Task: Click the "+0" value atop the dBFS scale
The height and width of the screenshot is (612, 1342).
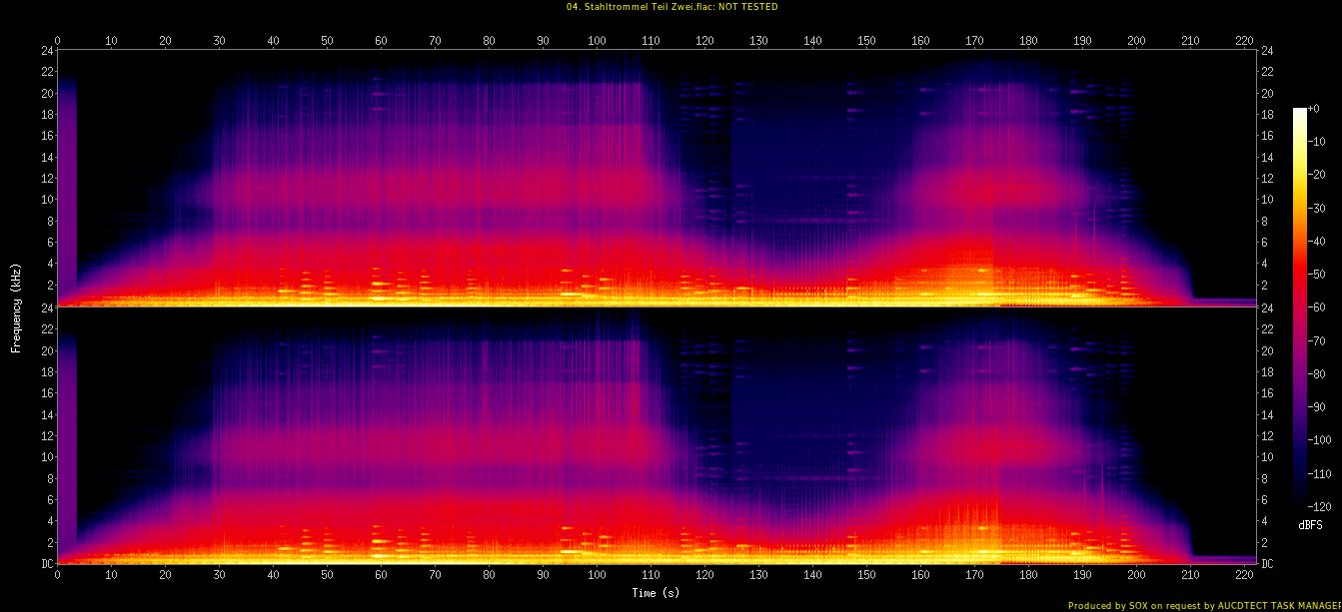Action: coord(1316,108)
